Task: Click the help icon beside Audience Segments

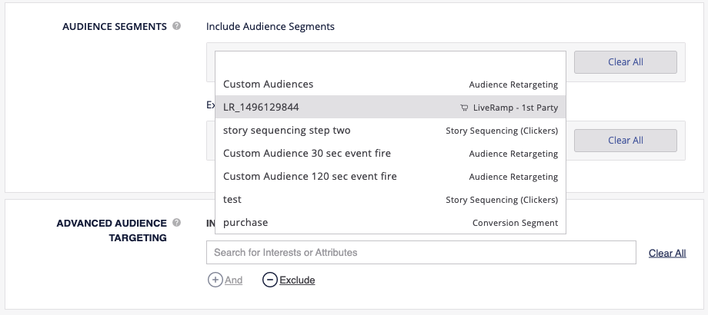Action: pos(177,26)
